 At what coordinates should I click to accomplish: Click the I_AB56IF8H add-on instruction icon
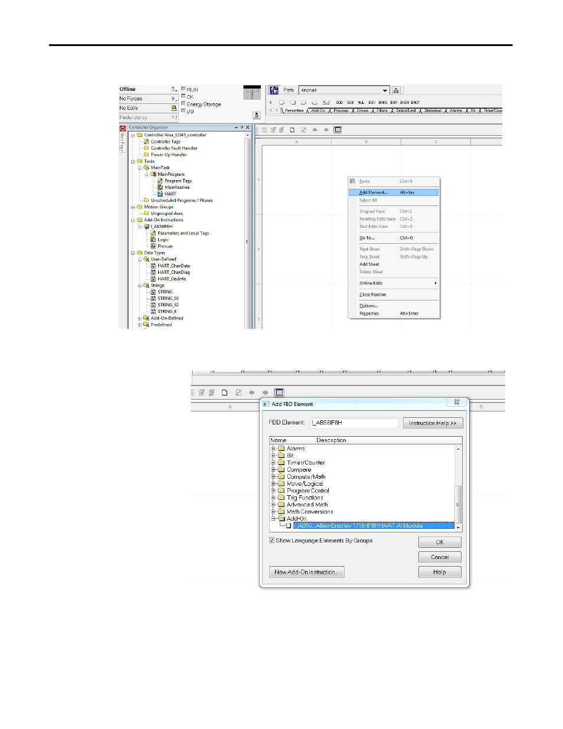pyautogui.click(x=147, y=226)
